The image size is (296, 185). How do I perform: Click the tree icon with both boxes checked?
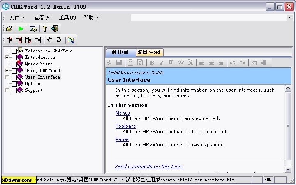pos(19,40)
